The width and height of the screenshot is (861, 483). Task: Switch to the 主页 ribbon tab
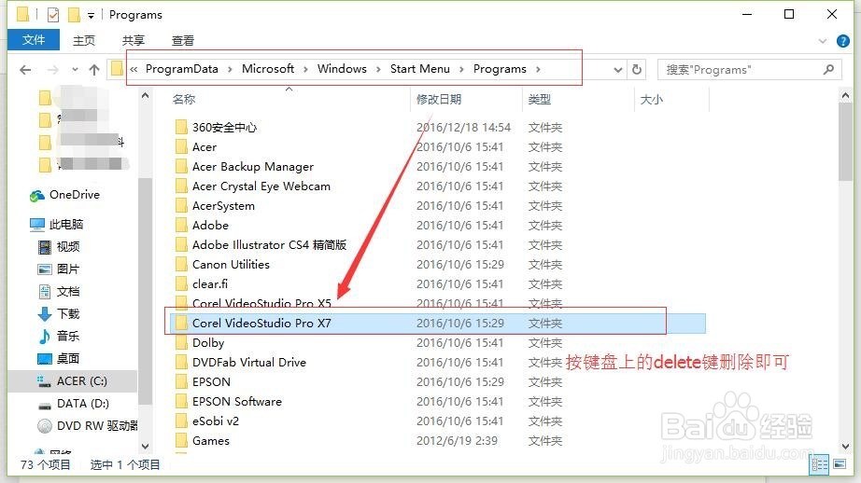(84, 41)
